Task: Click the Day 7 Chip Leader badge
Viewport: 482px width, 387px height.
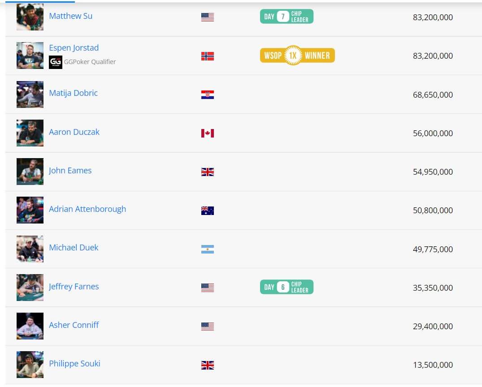Action: click(x=287, y=16)
